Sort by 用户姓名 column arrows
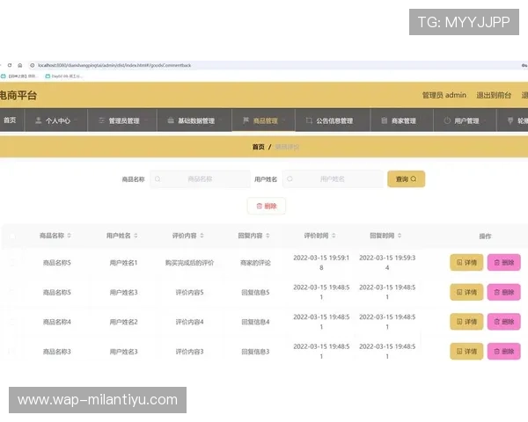Viewport: 528px width, 422px height. point(136,236)
